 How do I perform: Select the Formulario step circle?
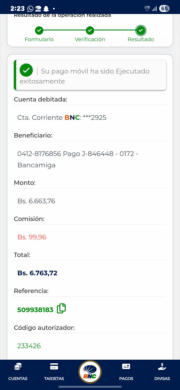(x=39, y=31)
